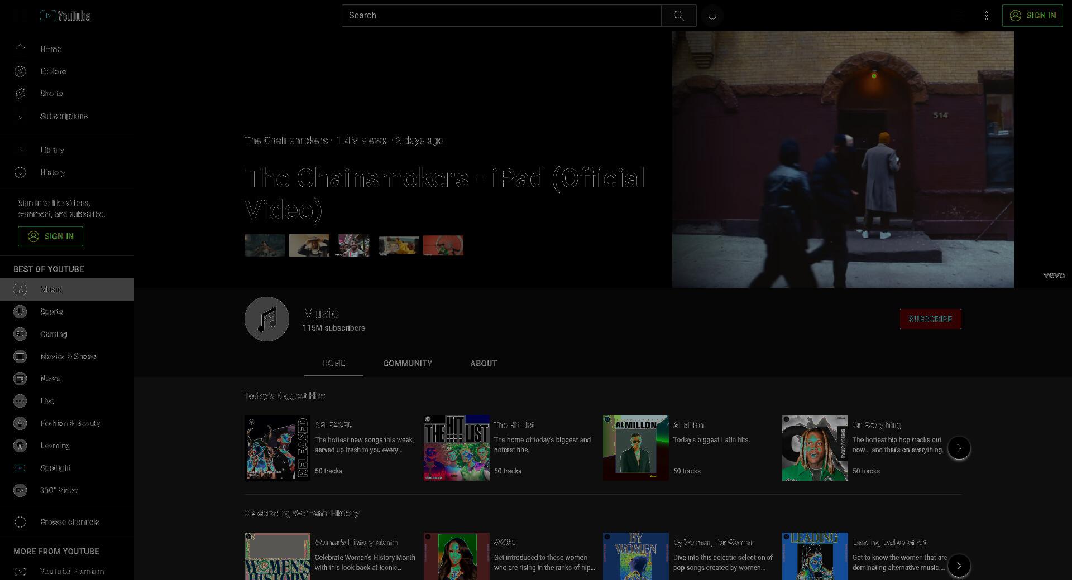Click the Library sidebar icon
This screenshot has width=1072, height=580.
[x=20, y=150]
